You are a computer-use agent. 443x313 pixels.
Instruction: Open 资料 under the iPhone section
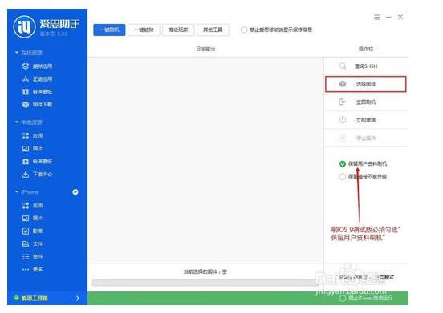(x=32, y=256)
